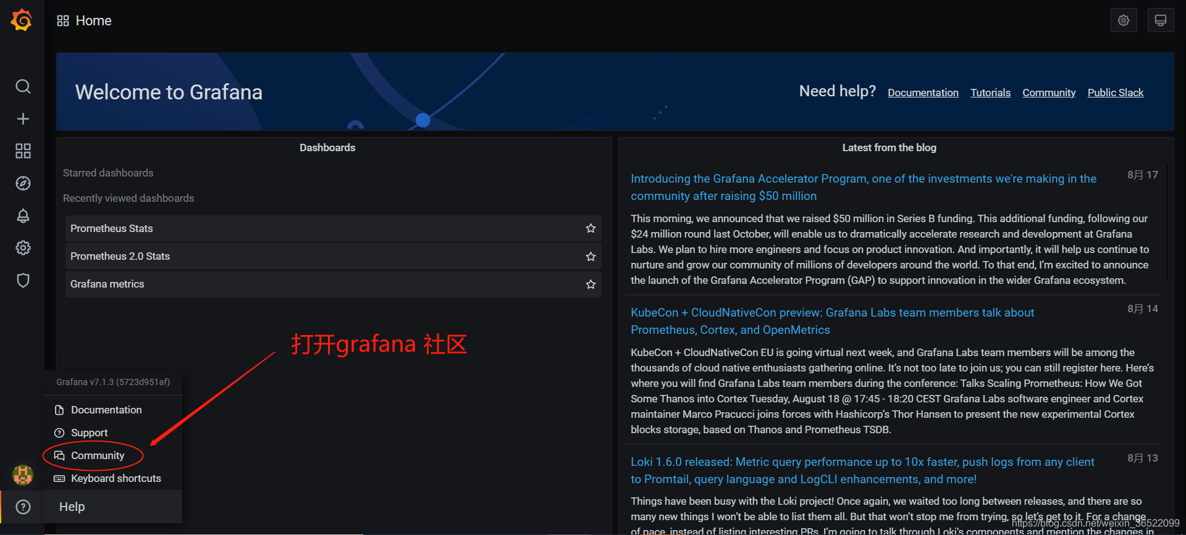The height and width of the screenshot is (535, 1186).
Task: Open the Search magnifier in the sidebar
Action: point(23,86)
